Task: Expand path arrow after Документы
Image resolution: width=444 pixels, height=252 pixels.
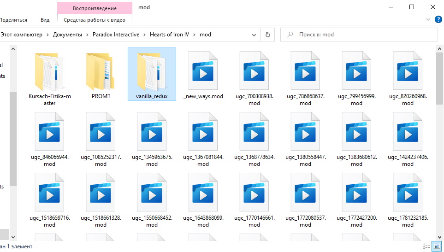Action: (x=87, y=35)
